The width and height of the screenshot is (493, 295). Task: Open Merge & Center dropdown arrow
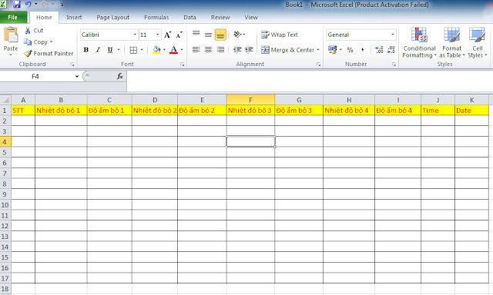[x=318, y=49]
